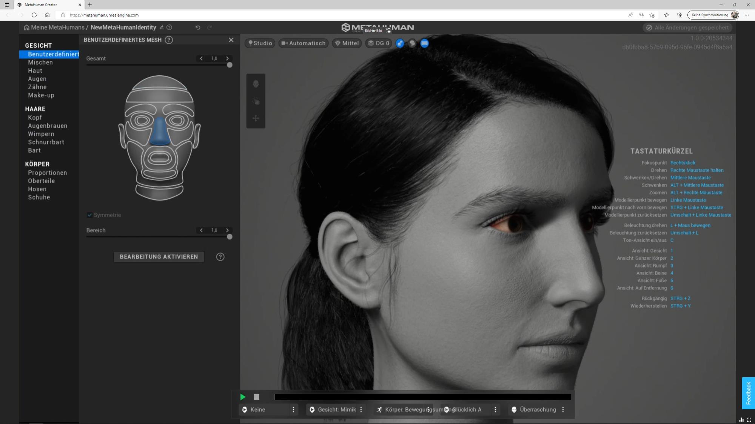Open the Make-up section
755x424 pixels.
coord(41,95)
